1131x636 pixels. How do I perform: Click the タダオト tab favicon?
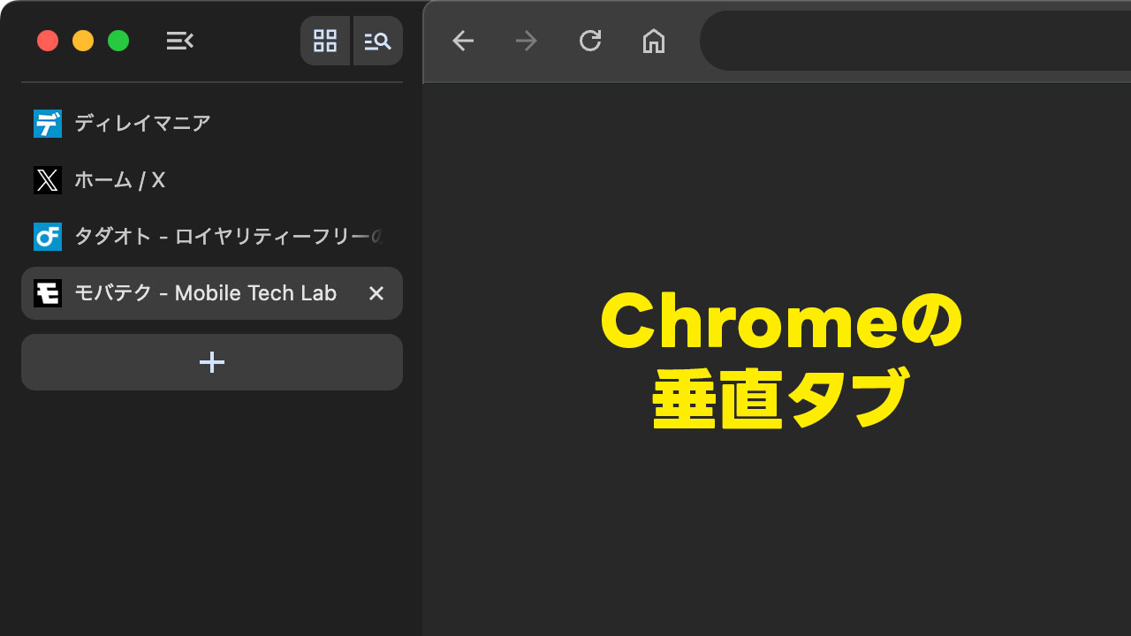(47, 237)
